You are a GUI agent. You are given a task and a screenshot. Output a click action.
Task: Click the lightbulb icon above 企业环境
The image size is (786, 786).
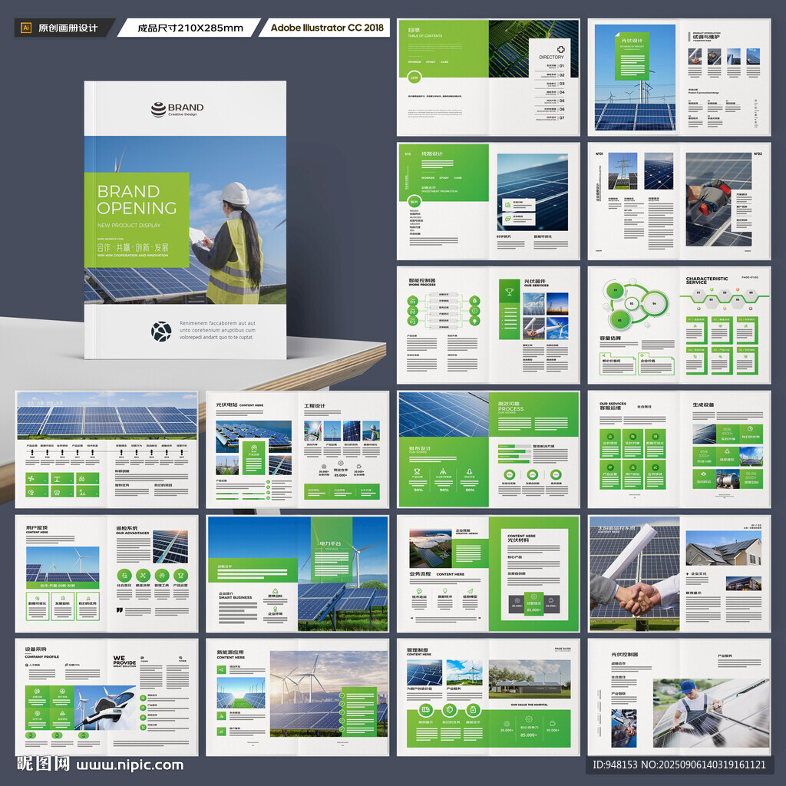pos(275,608)
